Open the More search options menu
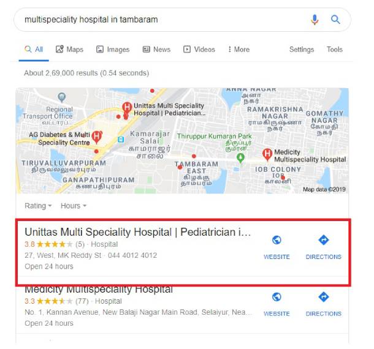The width and height of the screenshot is (374, 349). 239,50
